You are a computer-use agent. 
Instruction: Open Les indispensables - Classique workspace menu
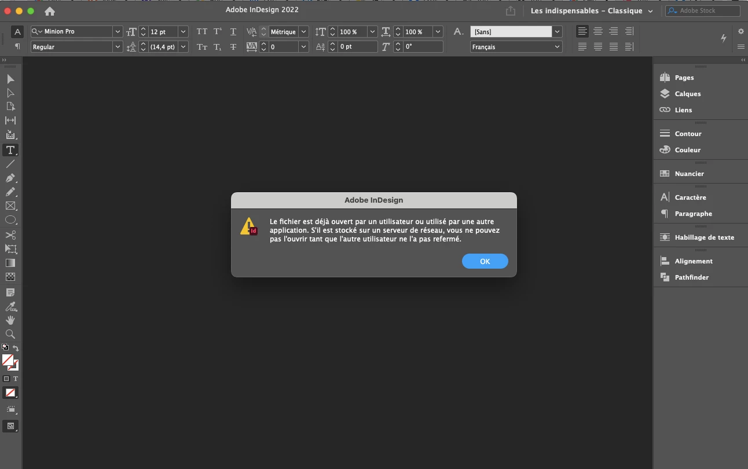[x=592, y=11]
